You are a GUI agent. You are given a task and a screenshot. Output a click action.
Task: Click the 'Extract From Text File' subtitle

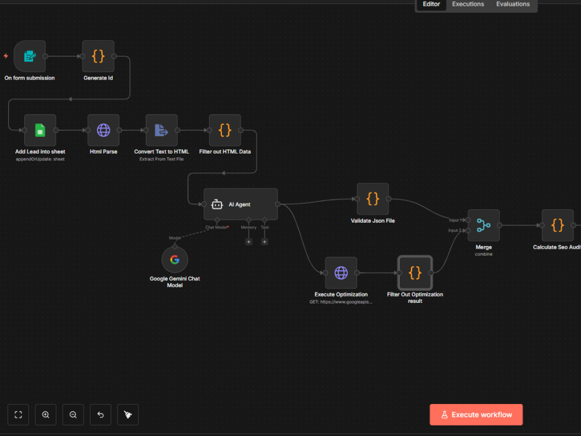pyautogui.click(x=162, y=159)
